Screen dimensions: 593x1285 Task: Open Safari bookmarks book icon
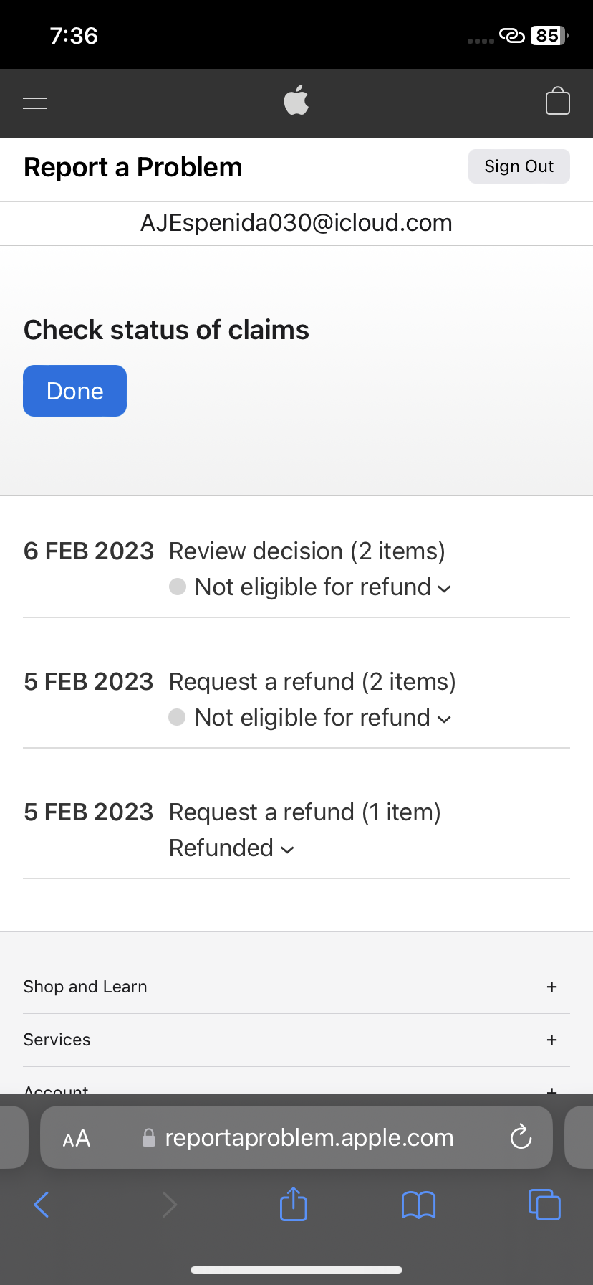click(x=418, y=1205)
